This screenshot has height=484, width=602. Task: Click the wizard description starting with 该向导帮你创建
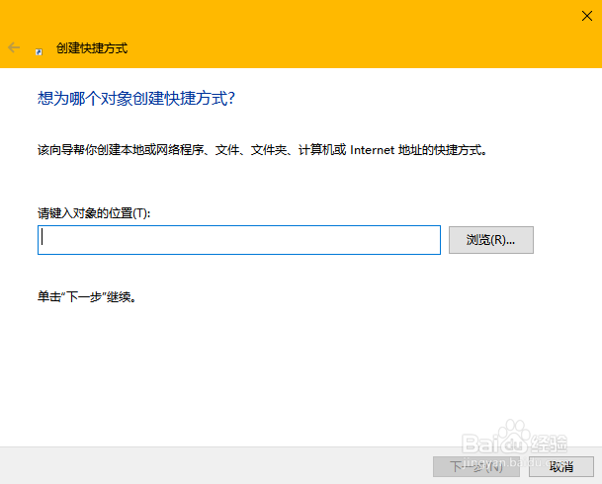pos(263,150)
